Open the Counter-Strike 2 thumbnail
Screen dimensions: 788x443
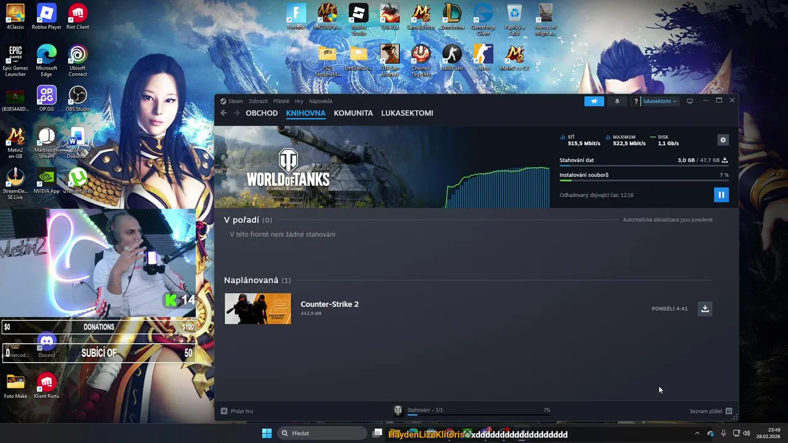(x=258, y=308)
